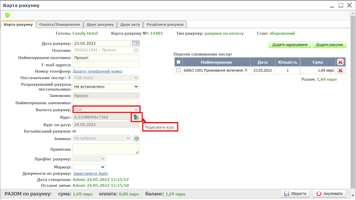Screen dimensions: 356x200
Task: Click the edit exchange rate icon
Action: tap(136, 117)
